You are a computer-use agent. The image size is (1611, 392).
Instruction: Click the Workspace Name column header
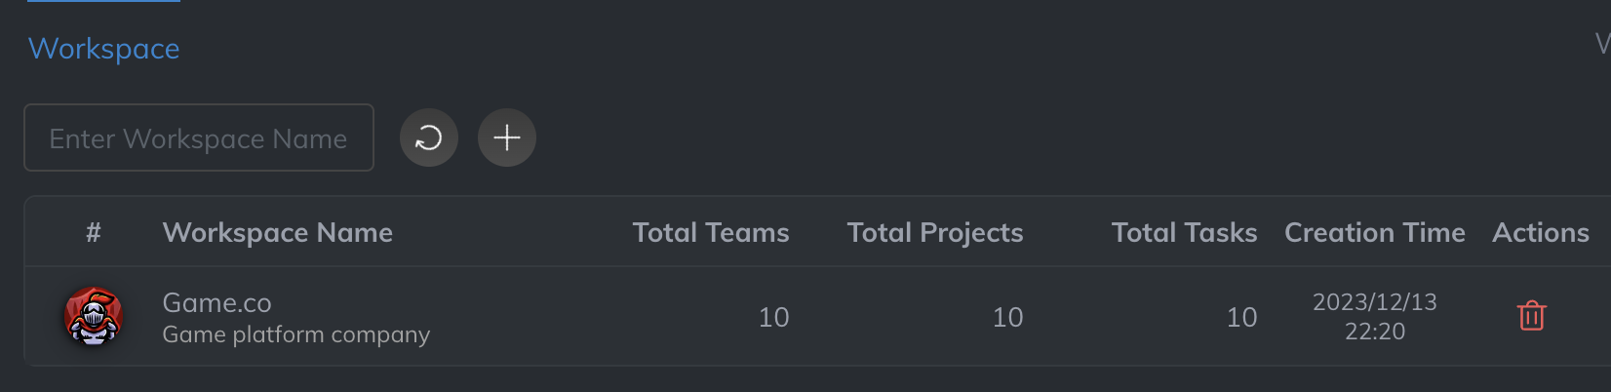click(278, 232)
